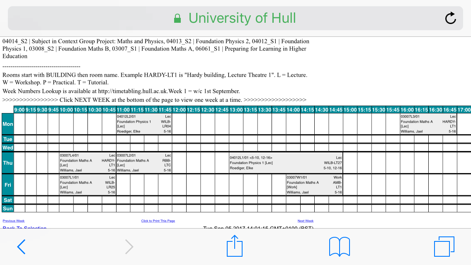This screenshot has height=265, width=471.
Task: Open the tabs overview icon
Action: point(444,247)
